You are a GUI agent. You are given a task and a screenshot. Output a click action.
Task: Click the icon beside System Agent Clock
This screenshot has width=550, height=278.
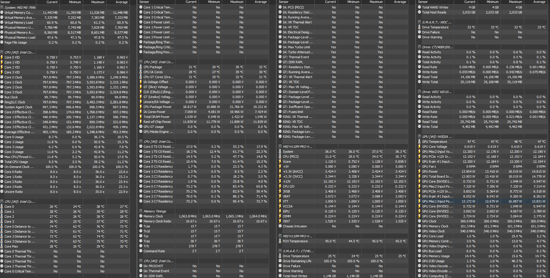(2, 107)
